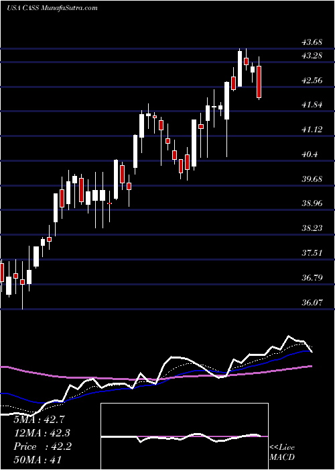Click the 39.68 price axis label
335x470 pixels.
click(x=312, y=179)
